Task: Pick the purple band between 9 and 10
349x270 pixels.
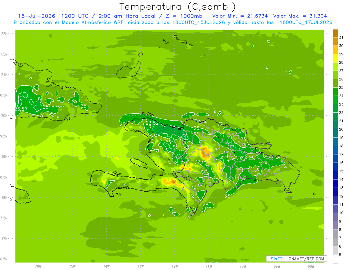Action: [335, 217]
